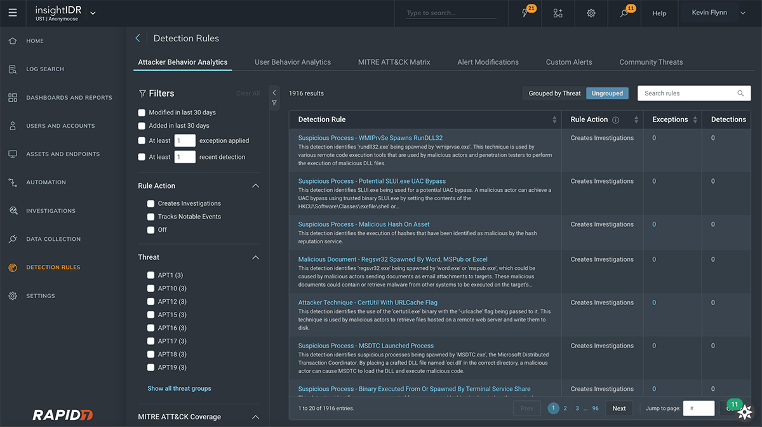Image resolution: width=762 pixels, height=427 pixels.
Task: Open Suspicious Process - Malicious Hash On Asset rule
Action: pyautogui.click(x=364, y=224)
